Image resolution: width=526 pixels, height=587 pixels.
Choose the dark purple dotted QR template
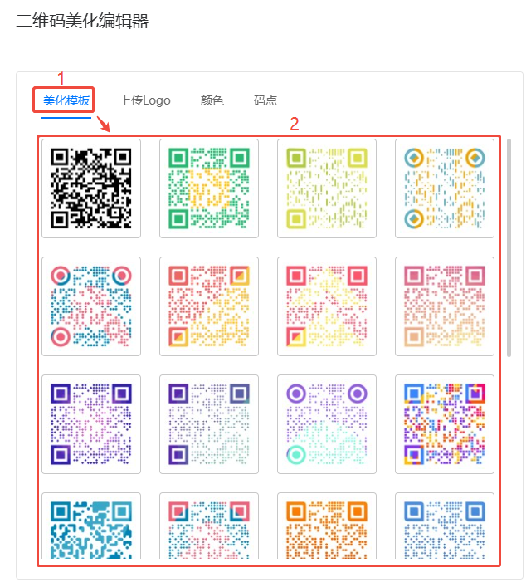[91, 424]
